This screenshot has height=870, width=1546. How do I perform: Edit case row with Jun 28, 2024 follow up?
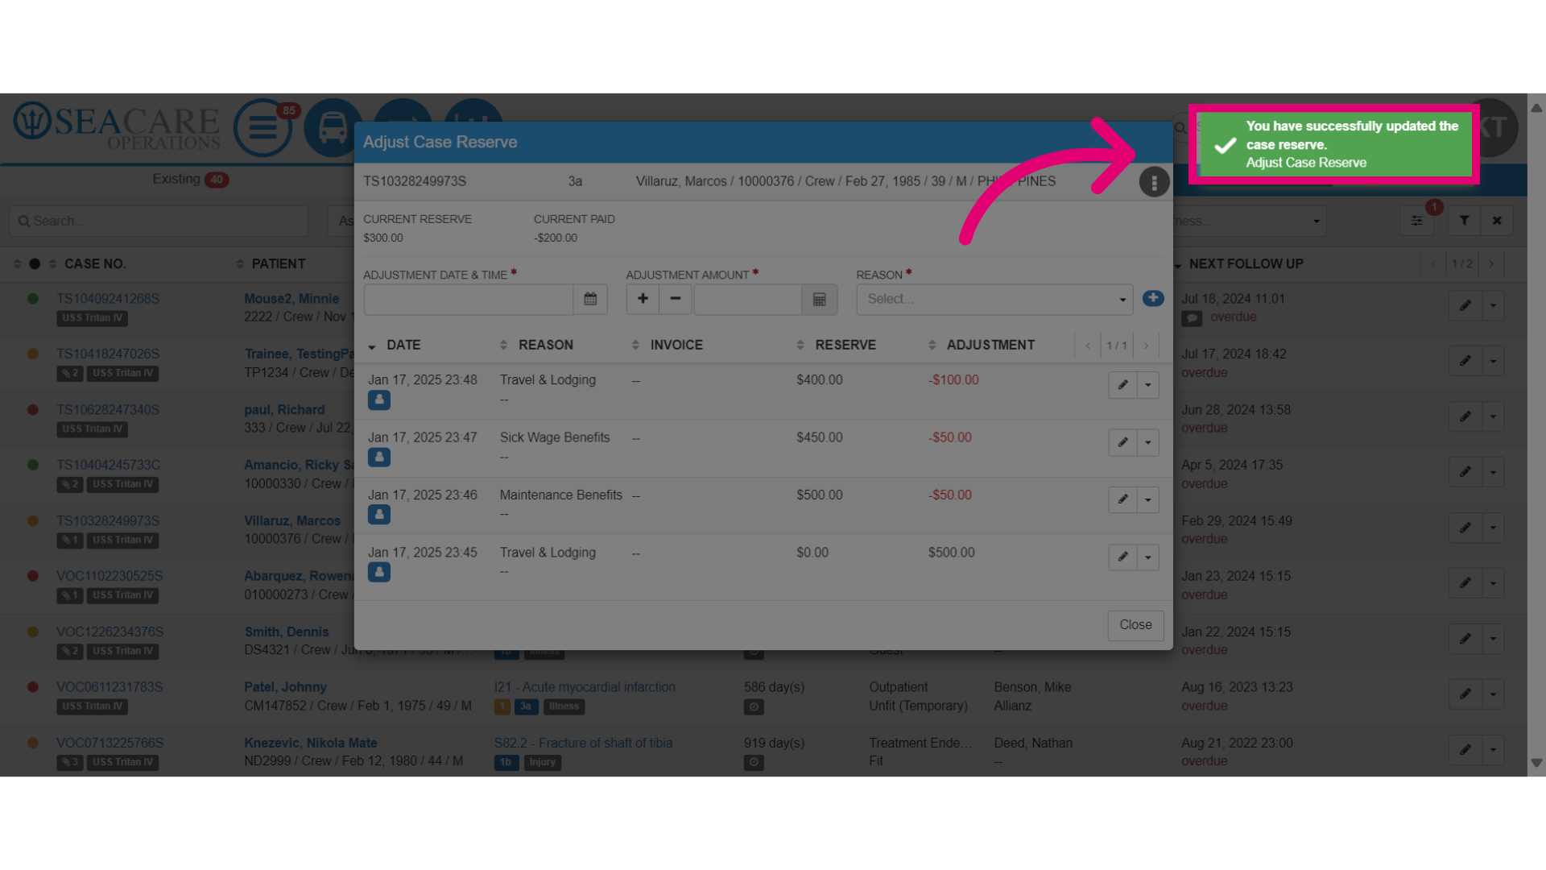[1465, 416]
